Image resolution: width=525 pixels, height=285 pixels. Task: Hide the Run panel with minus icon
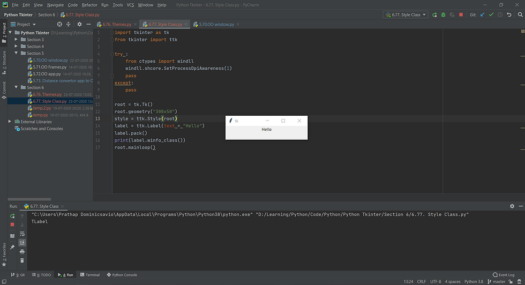(521, 206)
